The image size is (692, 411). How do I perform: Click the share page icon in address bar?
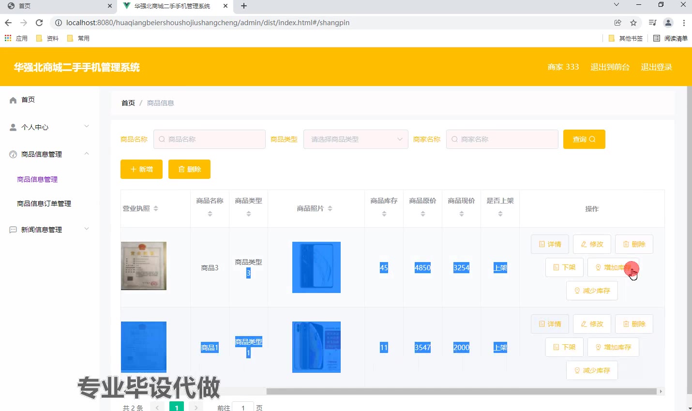coord(618,23)
